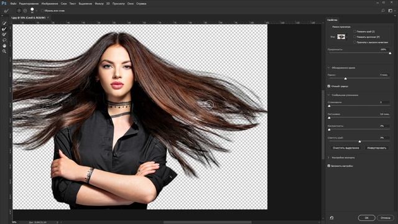Click the 'Отмена' cancel button
The height and width of the screenshot is (224, 398).
tap(386, 218)
